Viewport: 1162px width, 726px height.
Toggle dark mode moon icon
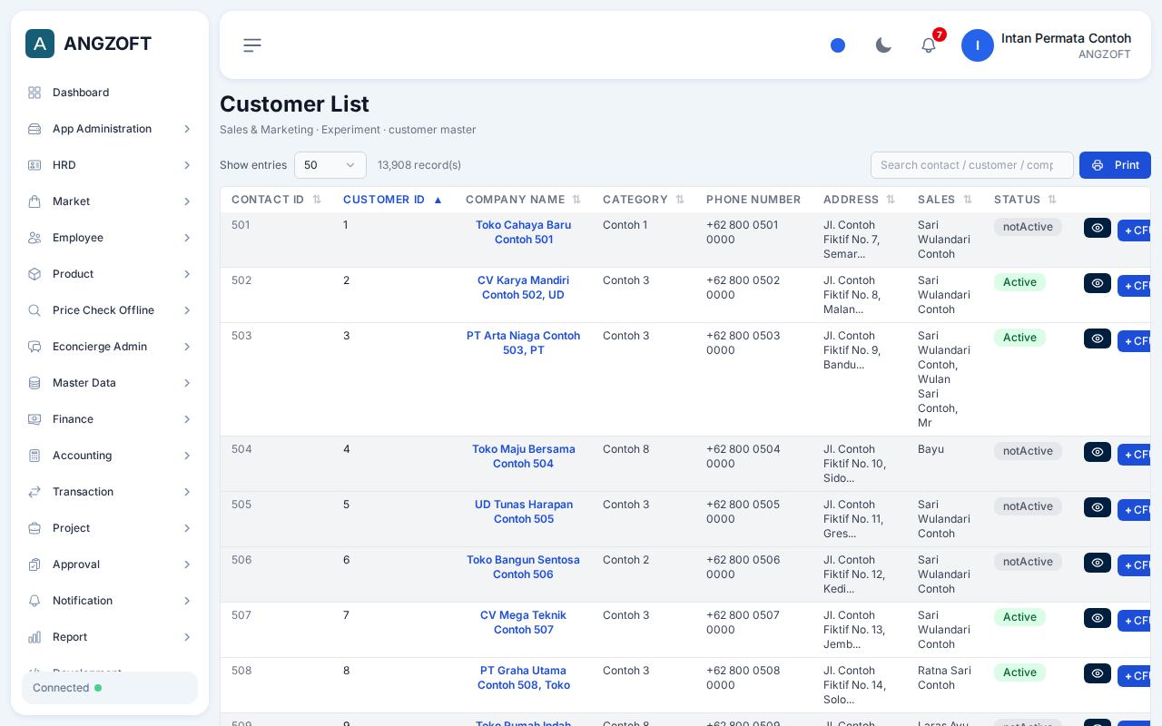pyautogui.click(x=883, y=45)
